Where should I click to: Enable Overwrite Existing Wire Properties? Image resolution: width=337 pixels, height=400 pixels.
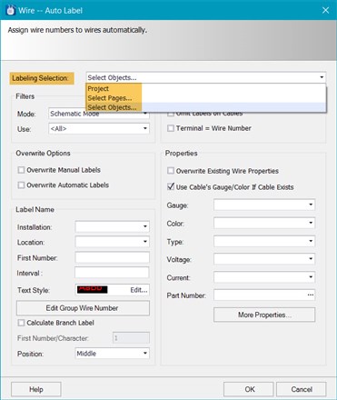[171, 171]
